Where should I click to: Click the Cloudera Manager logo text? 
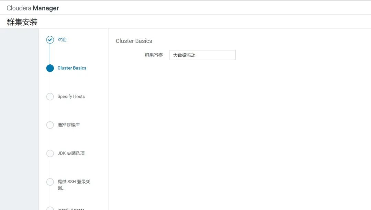[x=33, y=8]
